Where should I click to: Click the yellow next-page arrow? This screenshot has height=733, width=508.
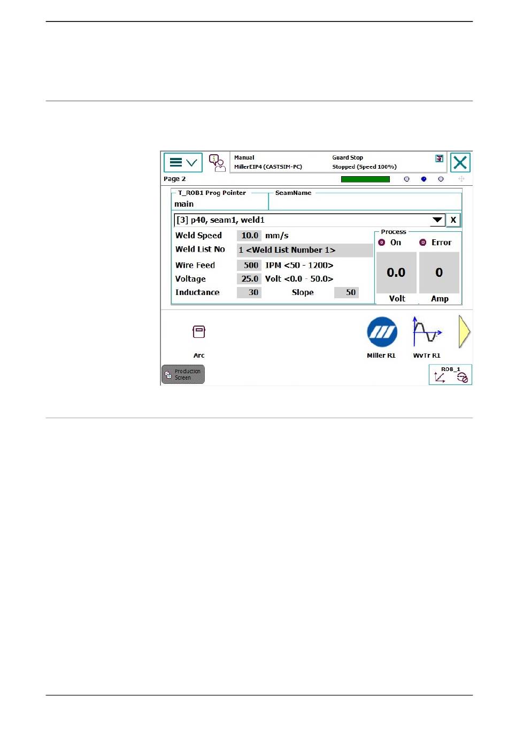click(464, 333)
